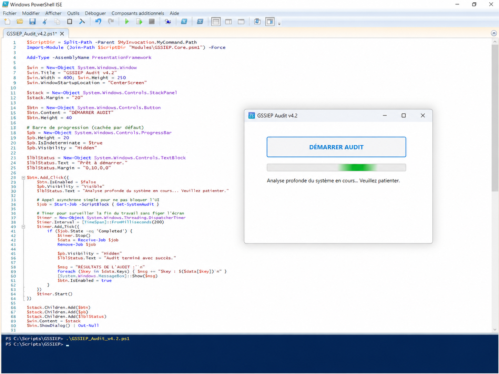Click the "# Barre de progression" comment line
This screenshot has width=499, height=374.
tap(85, 127)
